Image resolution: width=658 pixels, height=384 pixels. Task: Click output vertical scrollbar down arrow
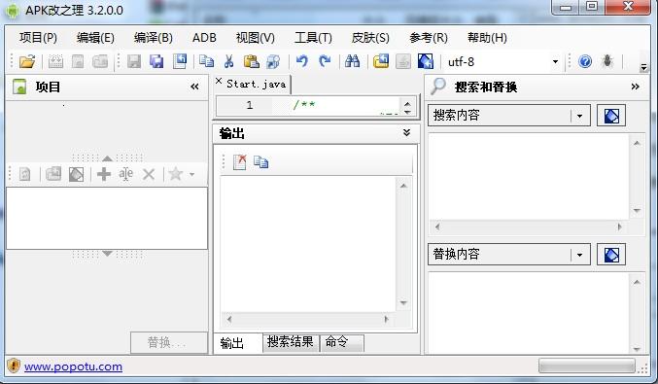tap(403, 302)
